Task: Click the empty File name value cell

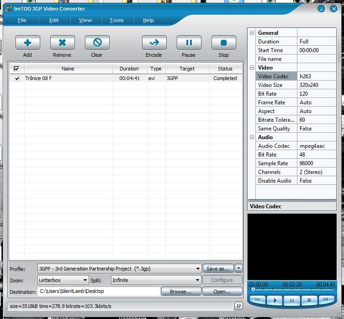Action: coord(317,59)
